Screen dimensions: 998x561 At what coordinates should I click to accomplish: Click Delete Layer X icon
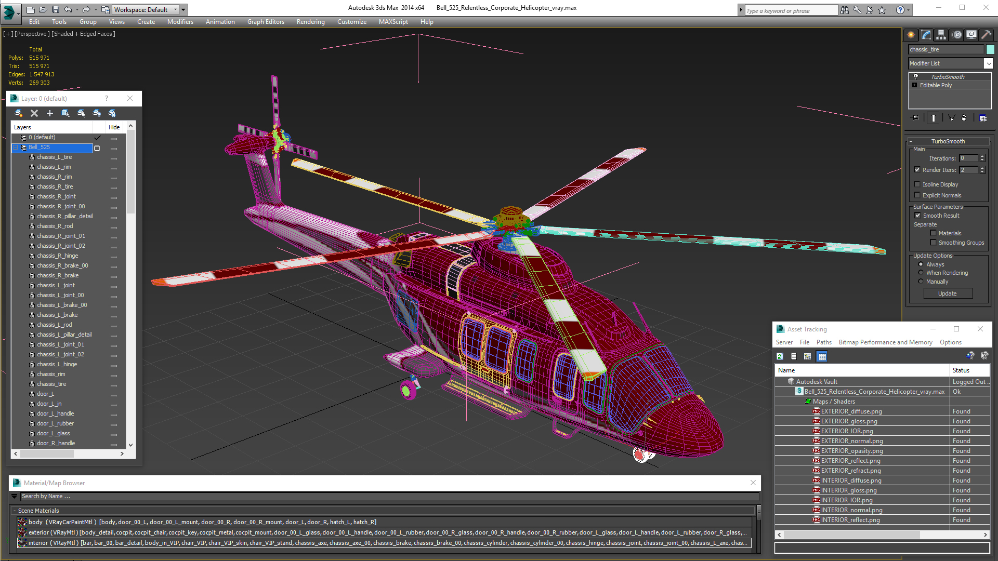(34, 113)
